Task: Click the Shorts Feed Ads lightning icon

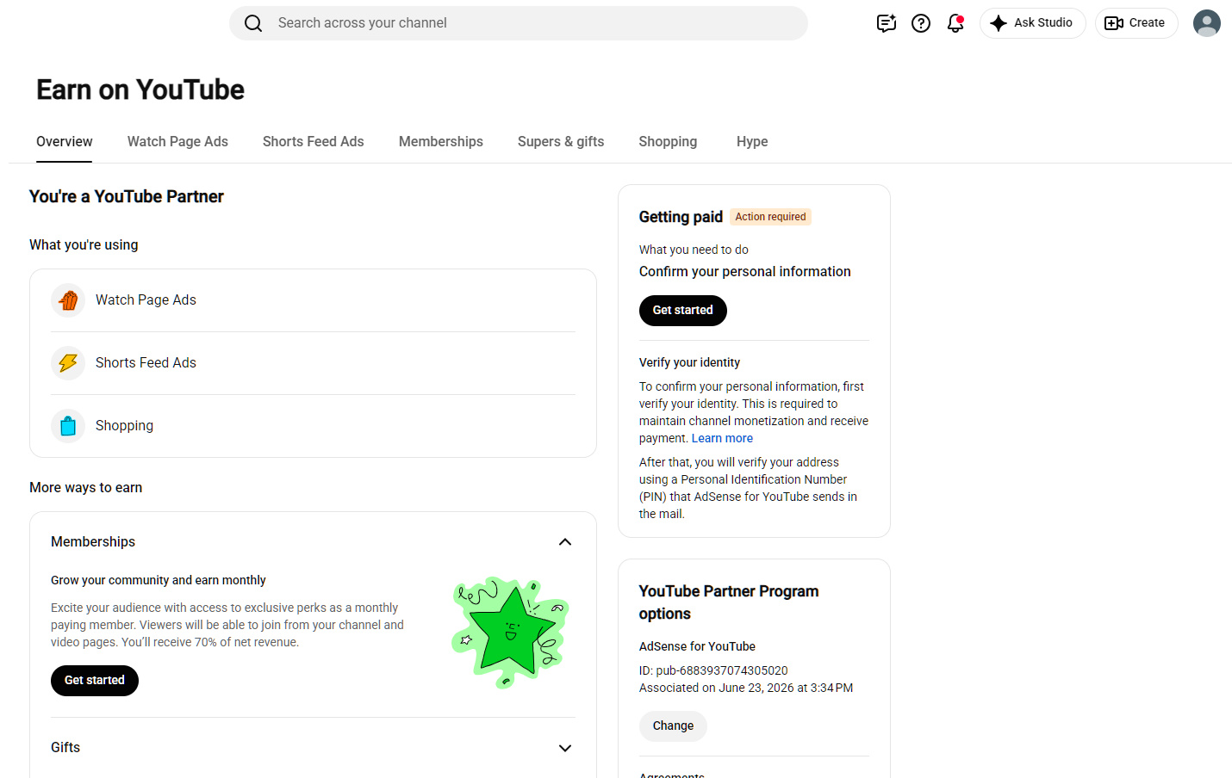Action: pyautogui.click(x=68, y=363)
